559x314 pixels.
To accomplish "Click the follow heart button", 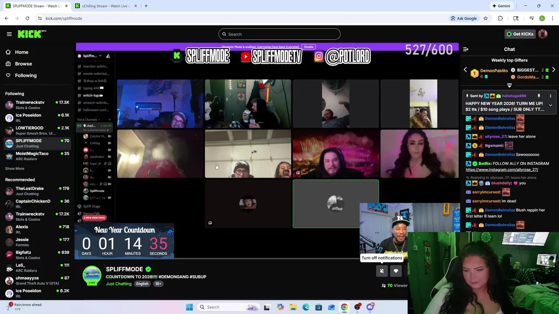I will [396, 271].
